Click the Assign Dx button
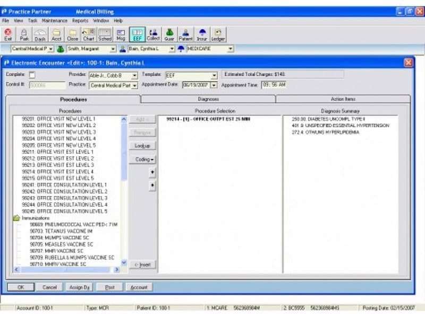 tap(80, 287)
